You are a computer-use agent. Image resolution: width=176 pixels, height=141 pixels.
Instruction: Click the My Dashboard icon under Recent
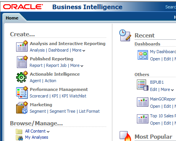143,55
